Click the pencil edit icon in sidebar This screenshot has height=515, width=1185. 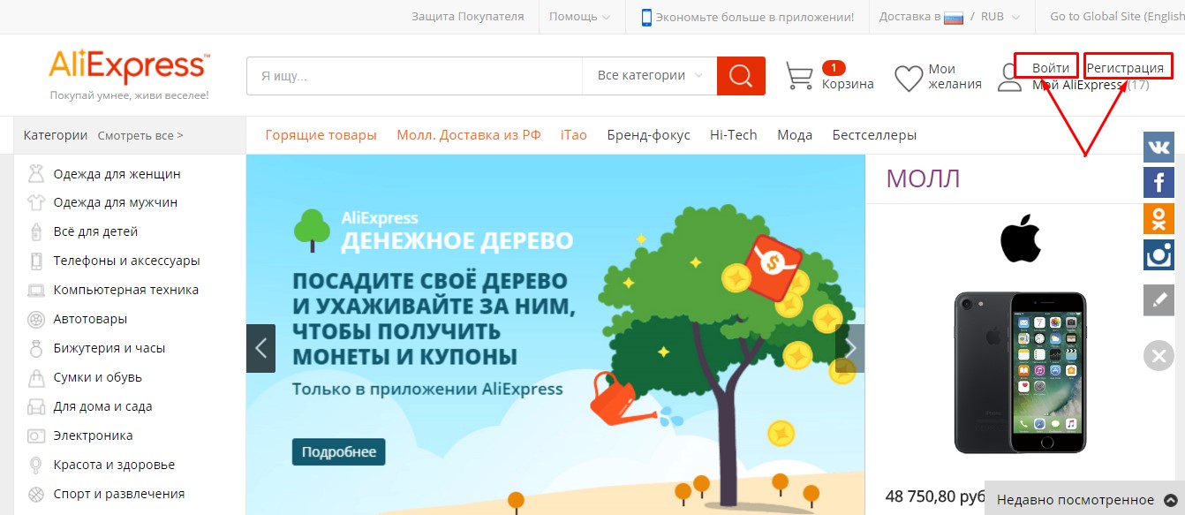point(1159,299)
